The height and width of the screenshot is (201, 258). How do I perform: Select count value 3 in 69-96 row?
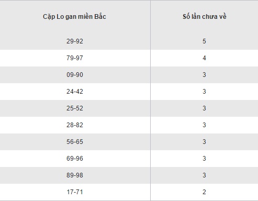click(204, 159)
